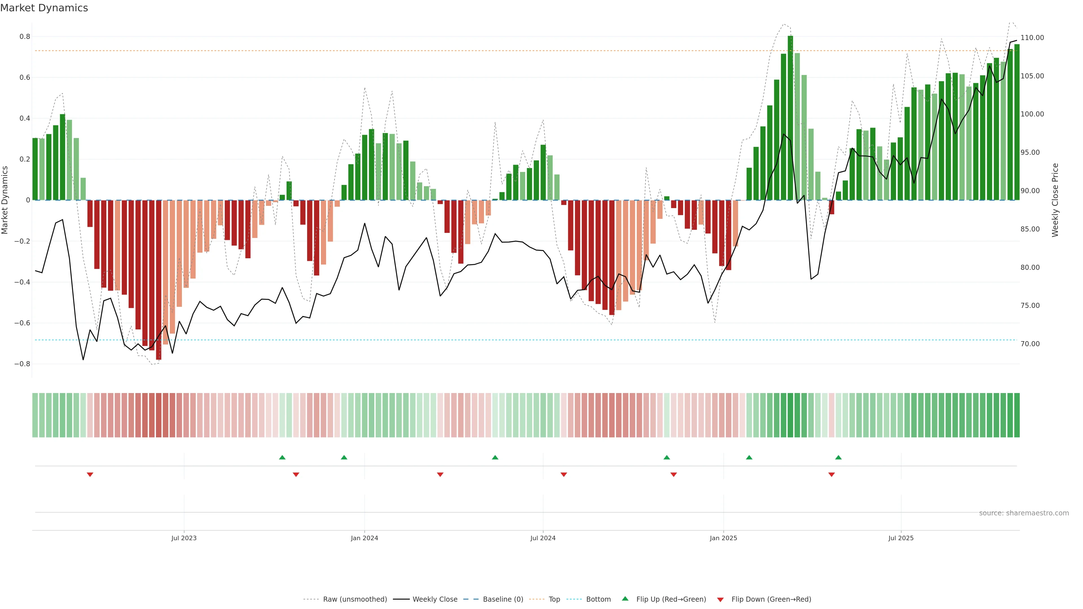Toggle the Weekly Close legend entry

point(435,599)
